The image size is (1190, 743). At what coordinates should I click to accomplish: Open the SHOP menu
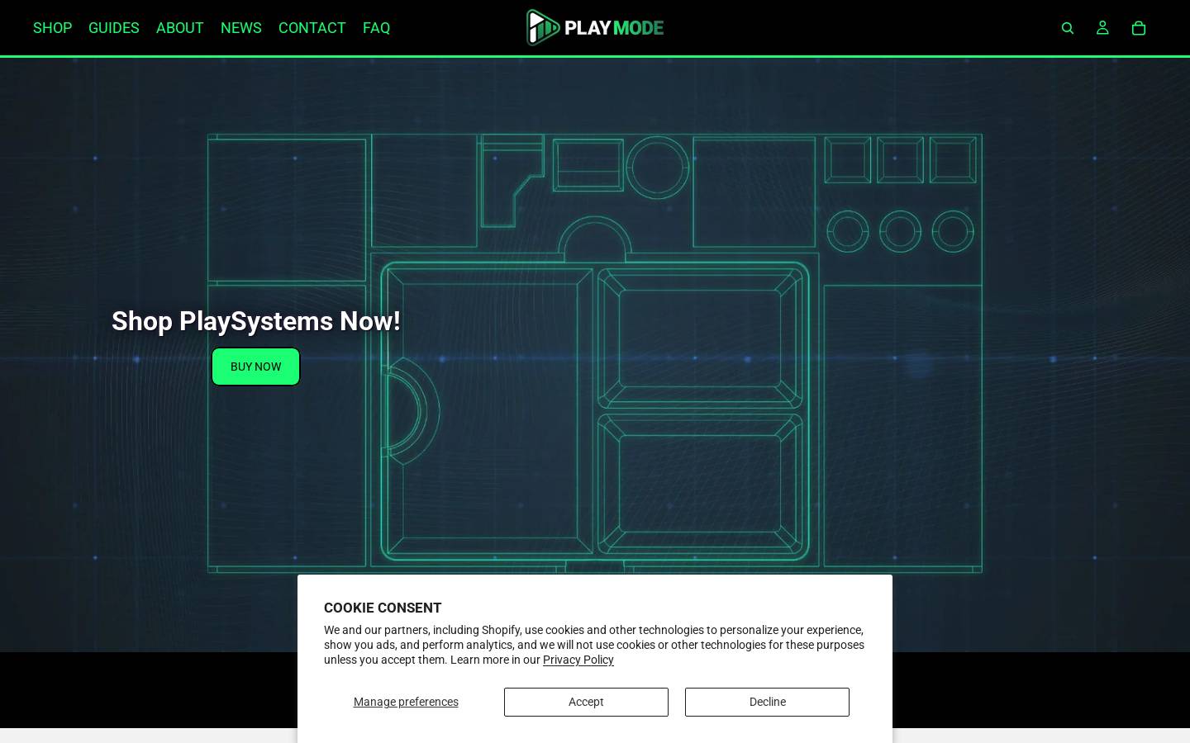pyautogui.click(x=52, y=28)
